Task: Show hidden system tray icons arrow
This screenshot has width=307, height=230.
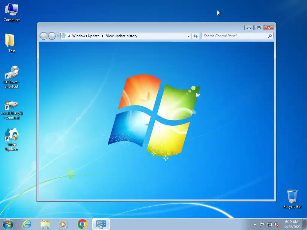Action: 255,224
